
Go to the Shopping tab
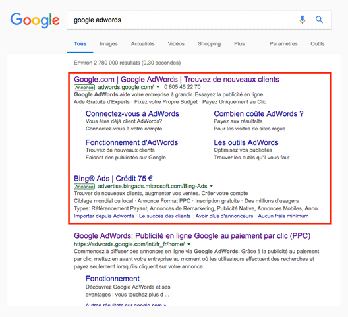210,44
